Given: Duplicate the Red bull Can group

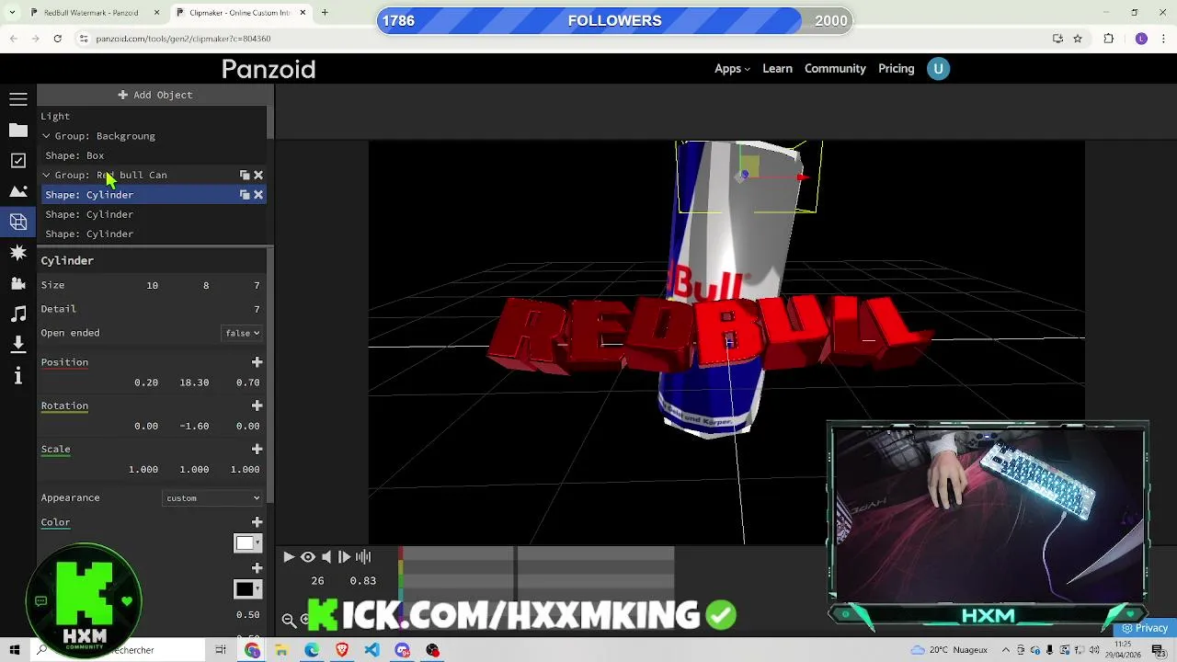Looking at the screenshot, I should click(245, 175).
